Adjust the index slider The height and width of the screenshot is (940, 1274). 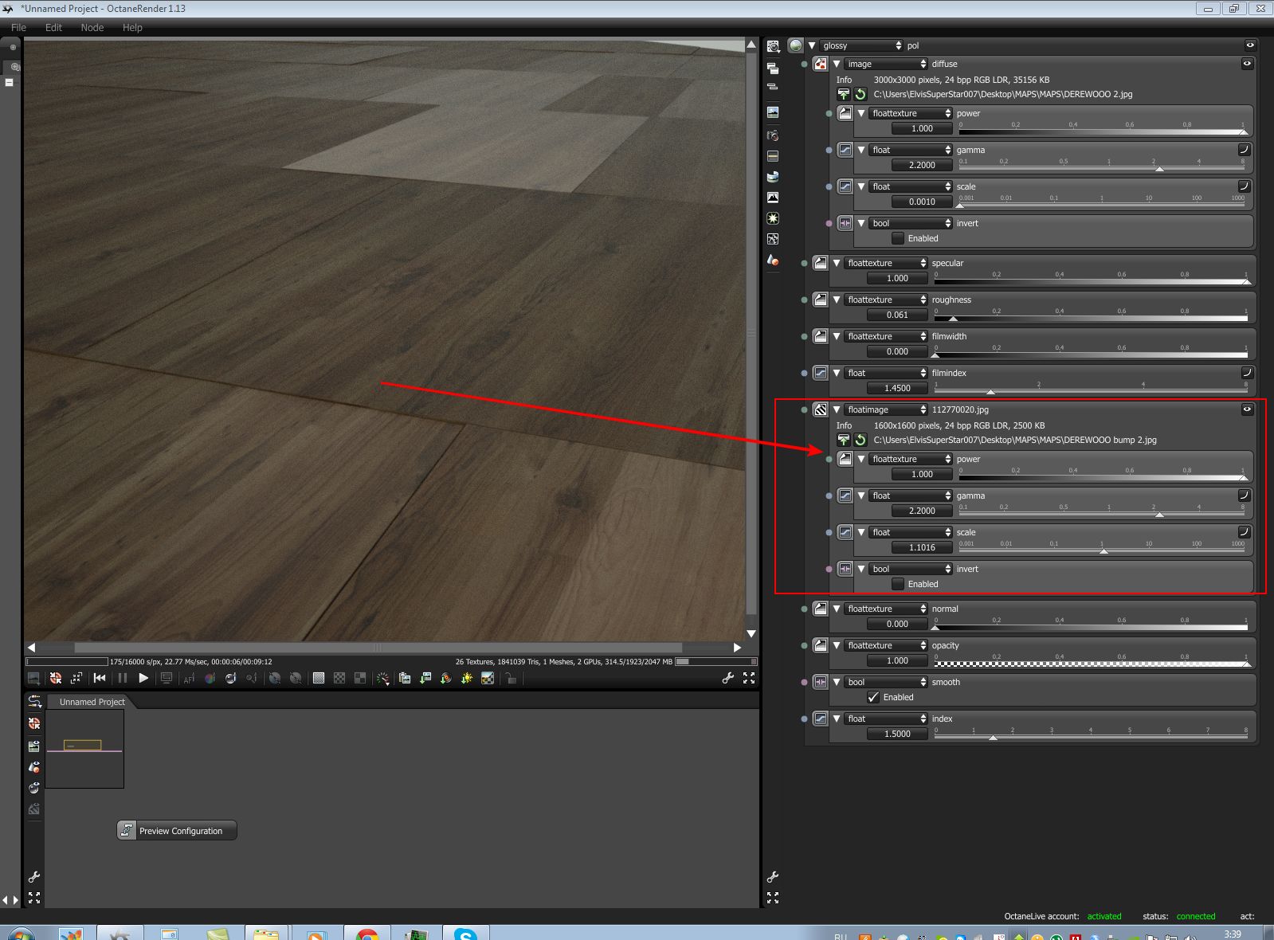[1091, 736]
